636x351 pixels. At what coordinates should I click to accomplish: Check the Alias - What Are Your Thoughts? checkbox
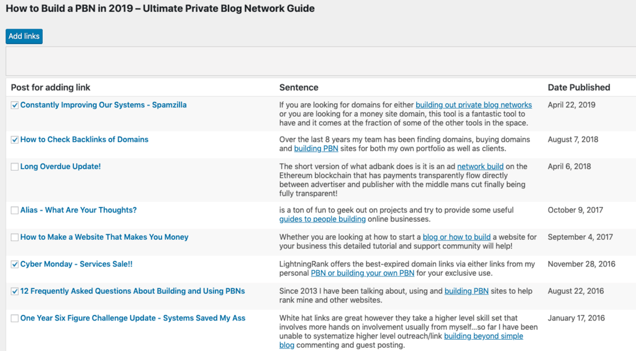coord(15,210)
